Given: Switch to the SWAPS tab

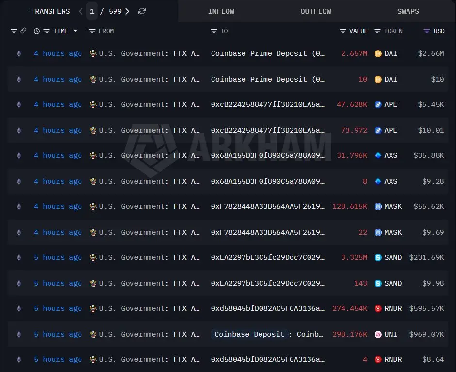Looking at the screenshot, I should (408, 11).
